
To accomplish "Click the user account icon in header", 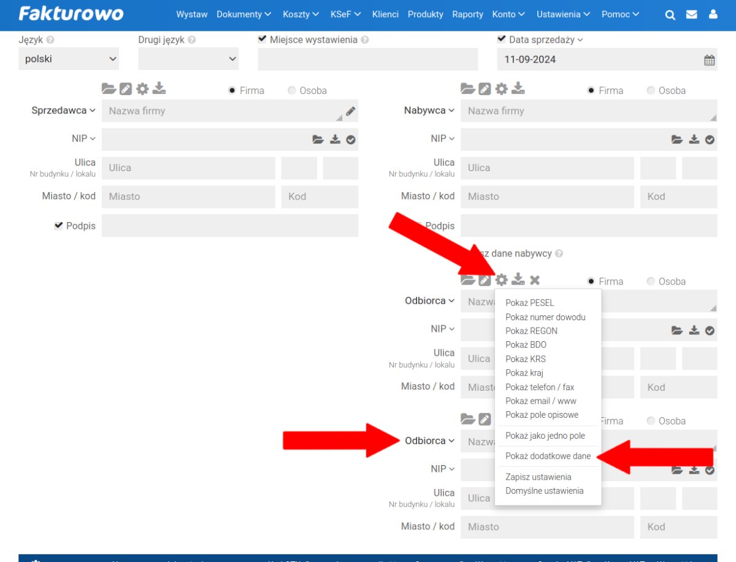I will click(713, 15).
